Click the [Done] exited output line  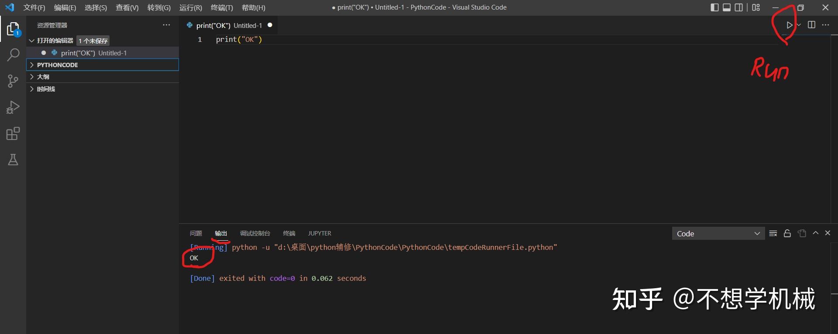(x=278, y=278)
